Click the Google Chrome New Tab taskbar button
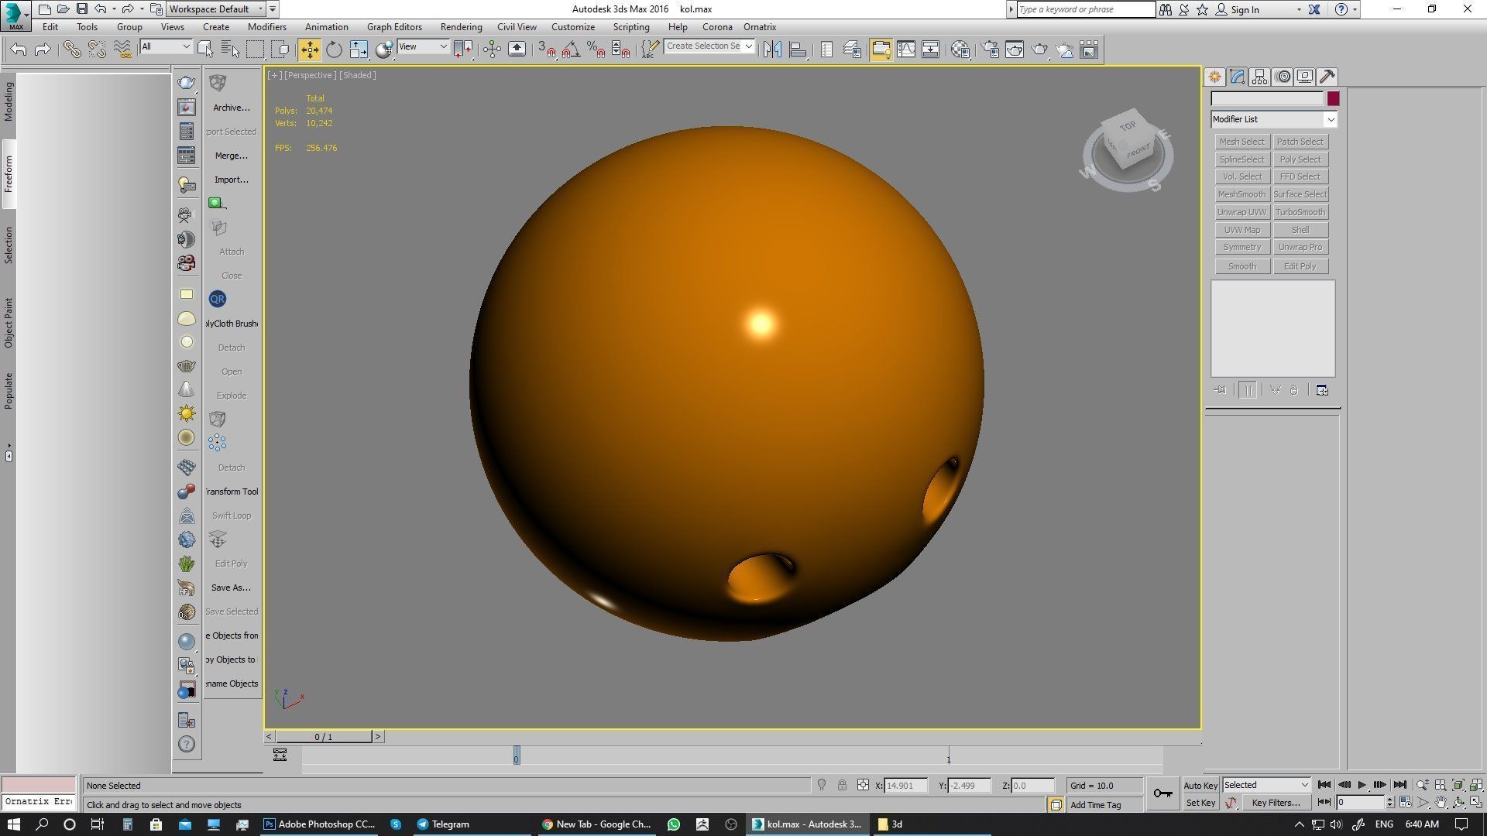The height and width of the screenshot is (836, 1487). tap(597, 824)
